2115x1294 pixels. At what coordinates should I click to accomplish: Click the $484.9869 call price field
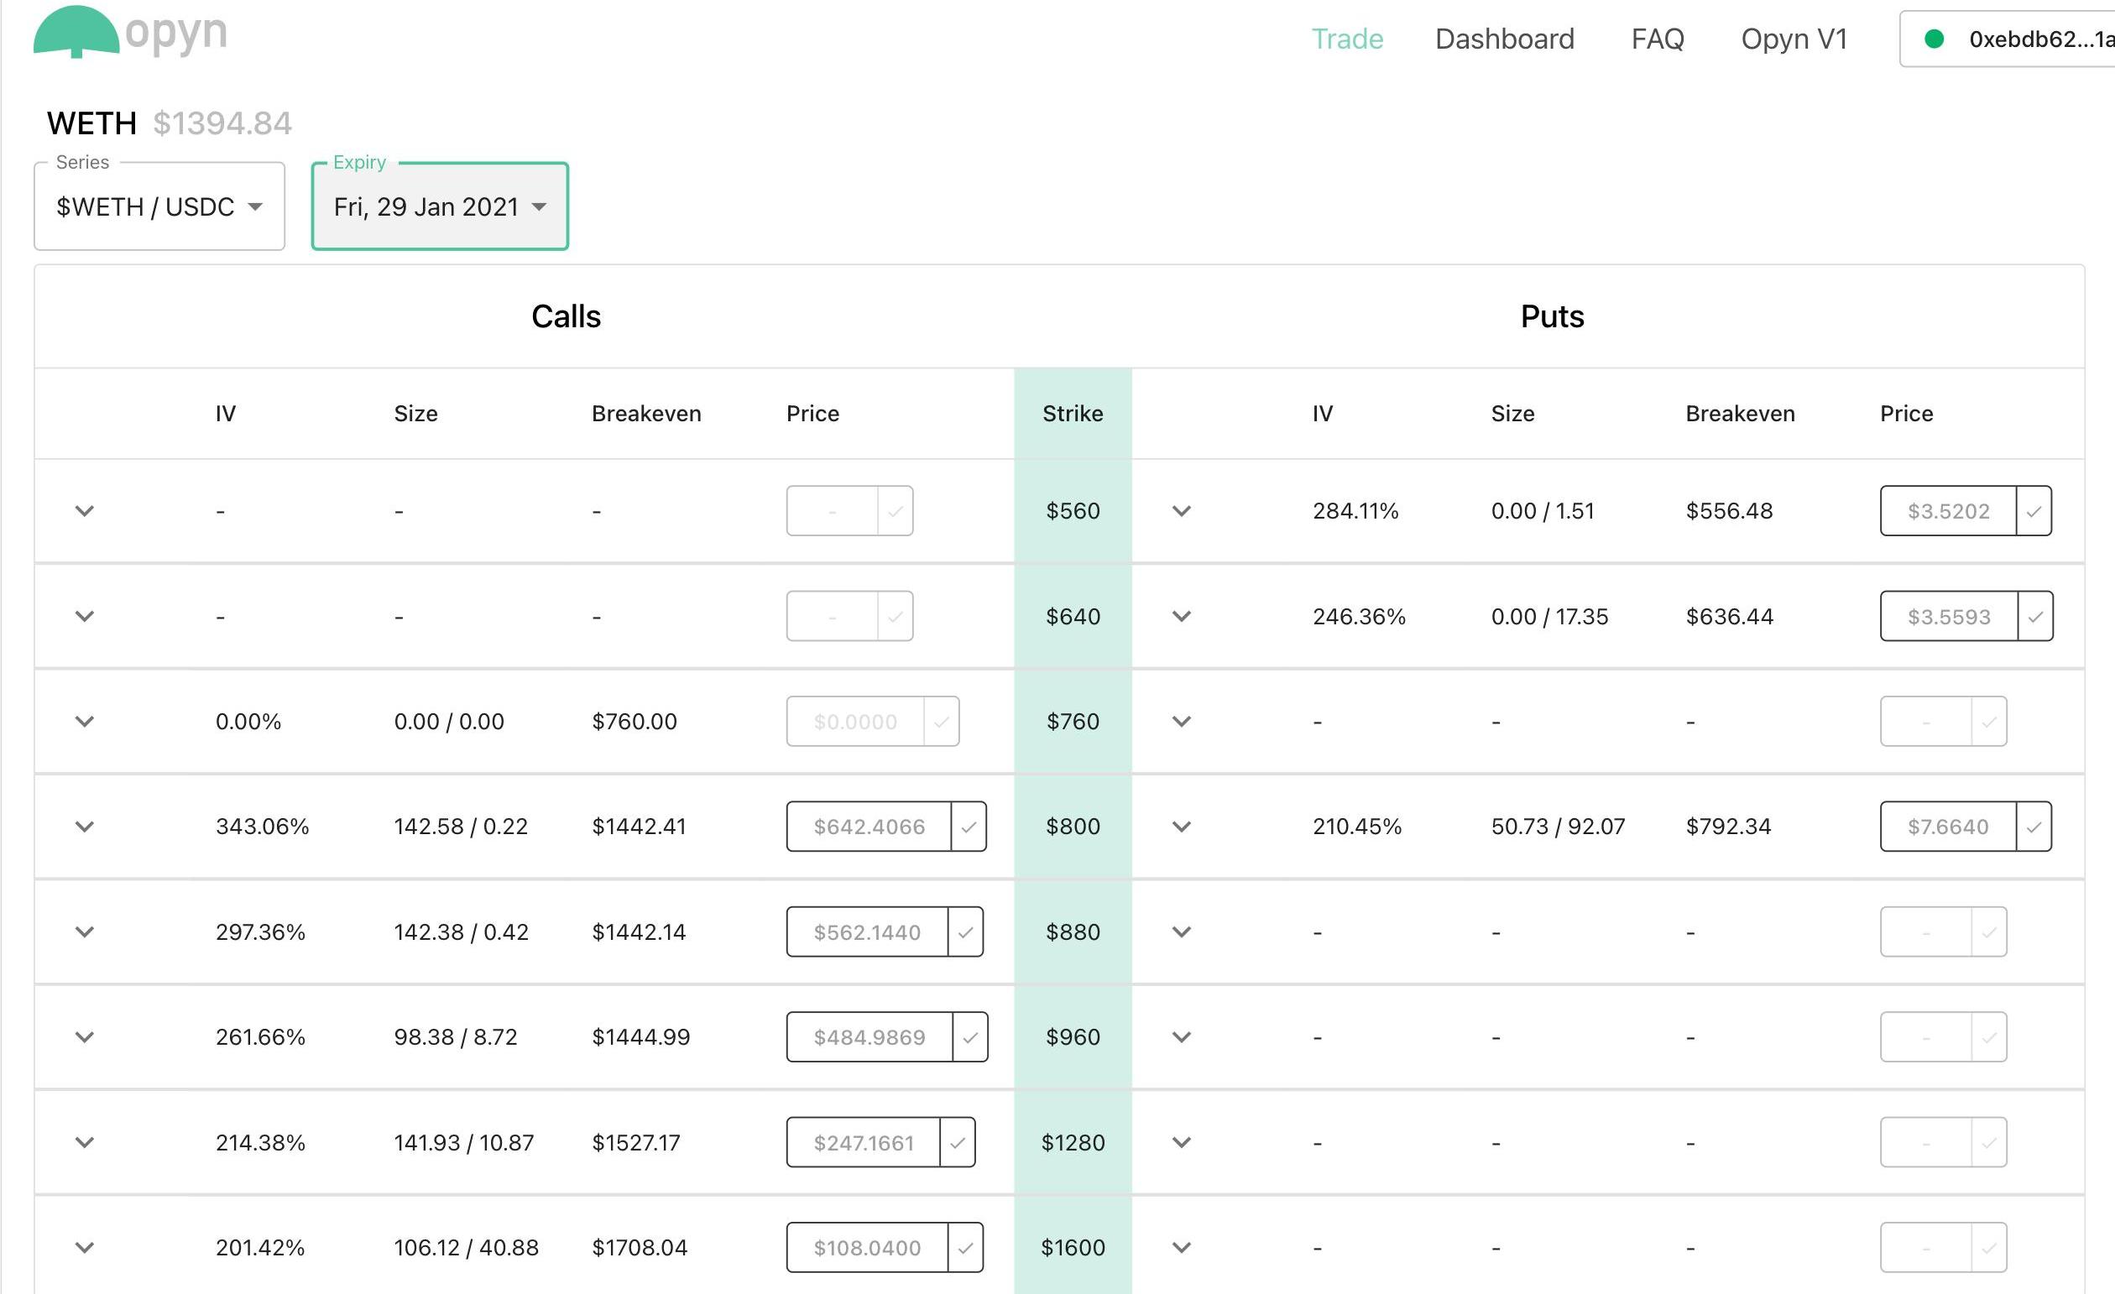(869, 1037)
